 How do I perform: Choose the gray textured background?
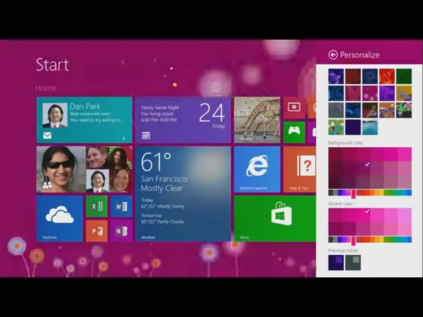336,110
